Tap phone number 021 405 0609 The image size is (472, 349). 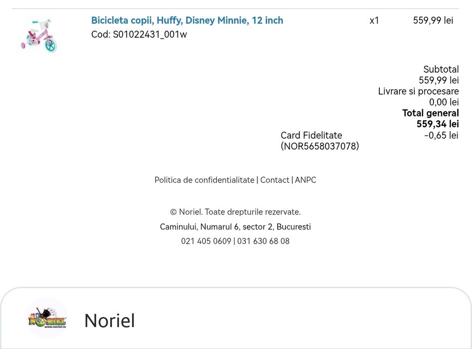tap(206, 241)
